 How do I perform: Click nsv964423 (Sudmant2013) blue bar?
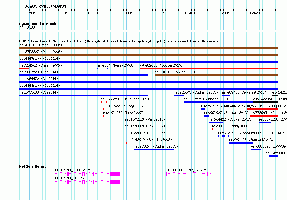pyautogui.click(x=241, y=143)
